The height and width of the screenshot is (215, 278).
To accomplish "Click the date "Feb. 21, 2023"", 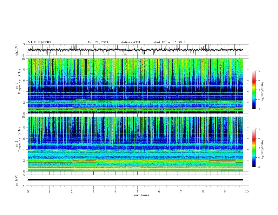I will [98, 42].
